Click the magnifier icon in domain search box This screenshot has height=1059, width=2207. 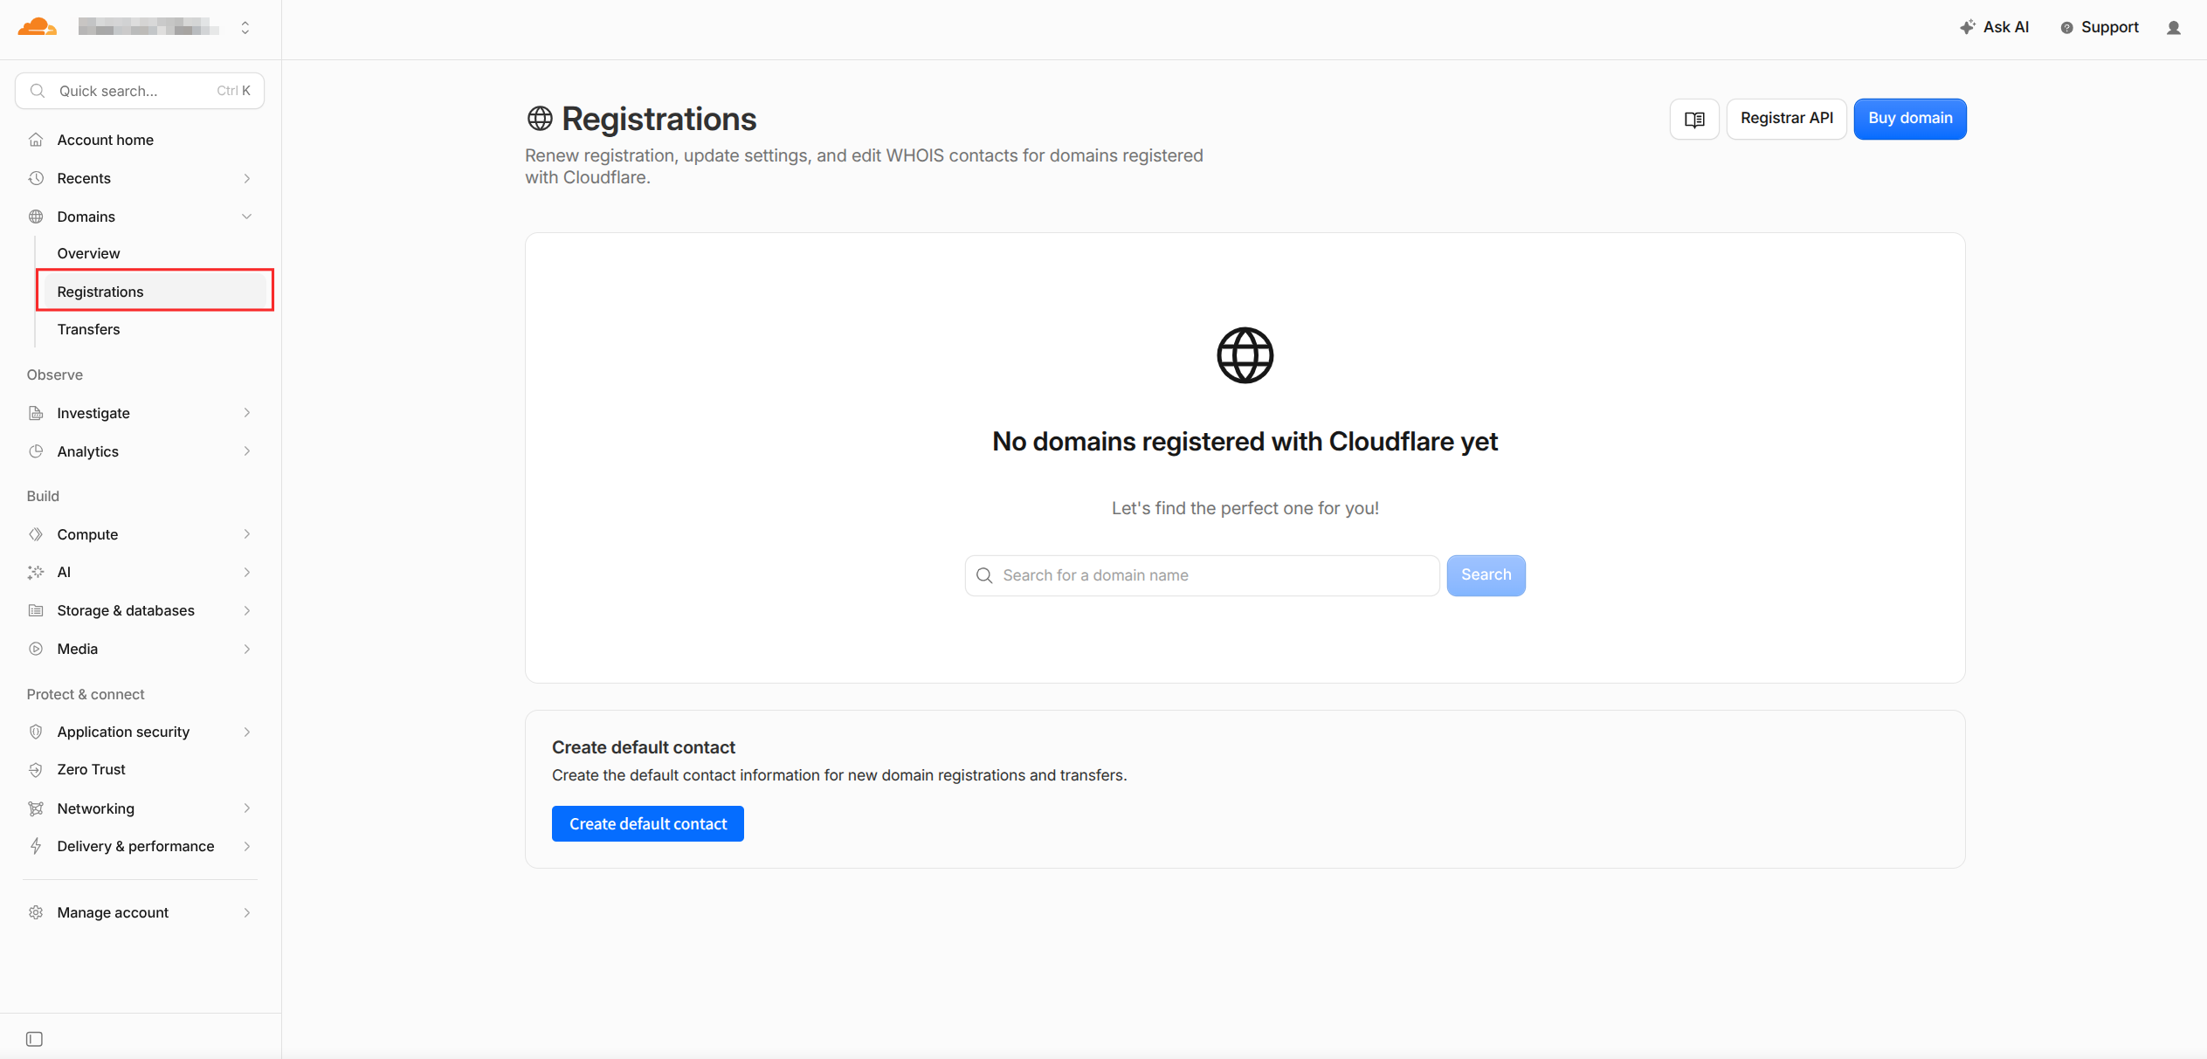984,575
